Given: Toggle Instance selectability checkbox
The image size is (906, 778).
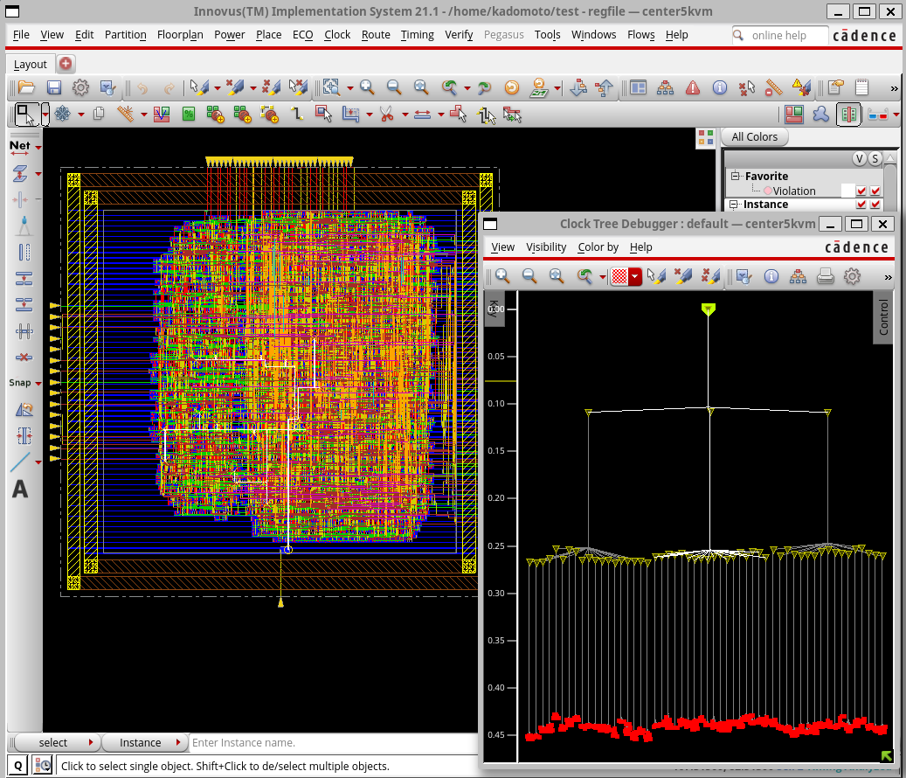Looking at the screenshot, I should point(875,205).
